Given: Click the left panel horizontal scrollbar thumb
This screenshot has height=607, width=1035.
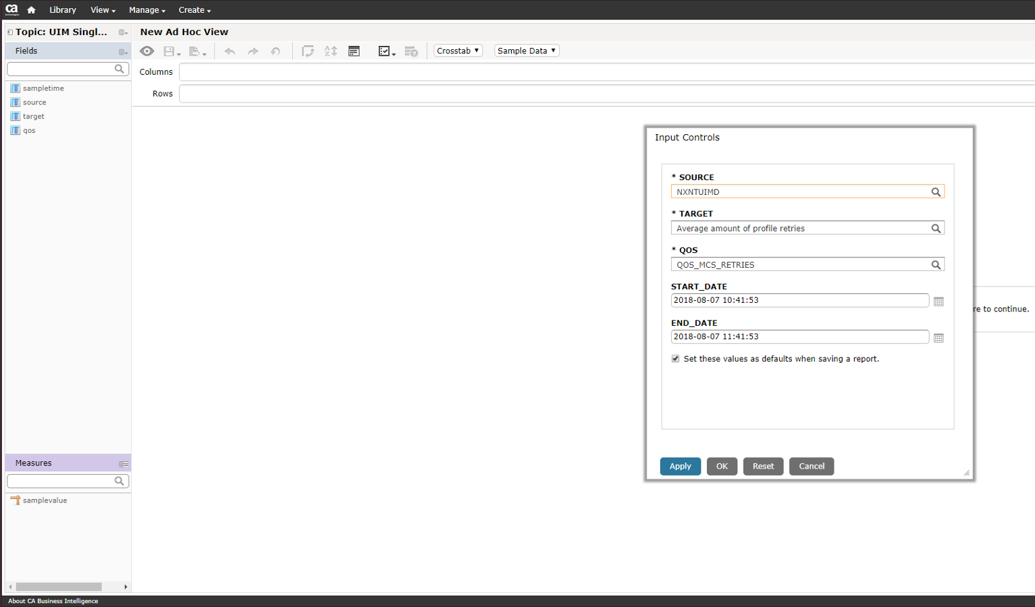Looking at the screenshot, I should [59, 587].
